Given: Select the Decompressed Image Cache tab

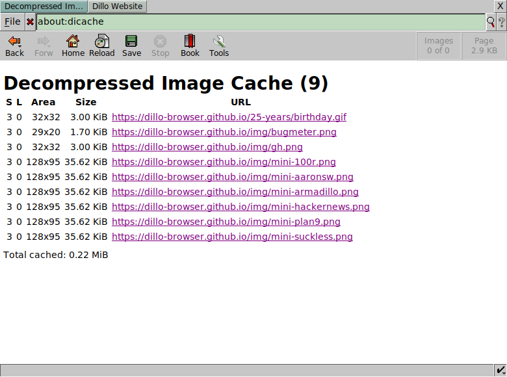Looking at the screenshot, I should [44, 6].
